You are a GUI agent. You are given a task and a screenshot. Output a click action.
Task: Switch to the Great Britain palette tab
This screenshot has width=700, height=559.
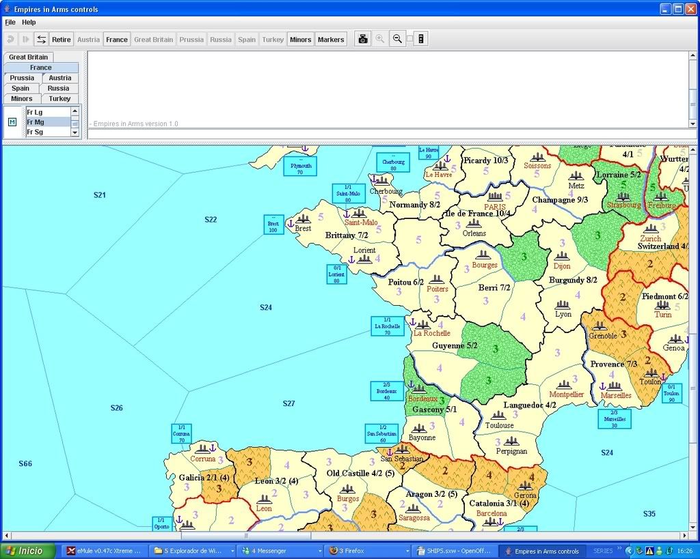pyautogui.click(x=28, y=57)
